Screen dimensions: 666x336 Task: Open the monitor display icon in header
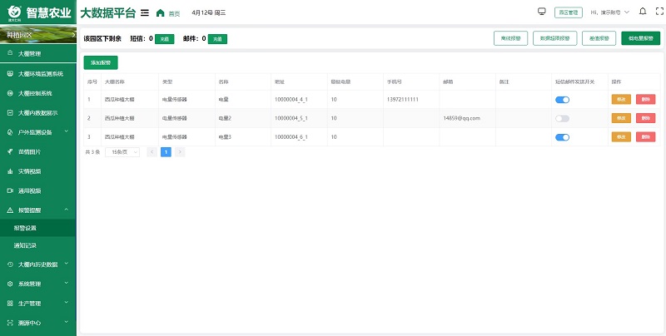541,12
